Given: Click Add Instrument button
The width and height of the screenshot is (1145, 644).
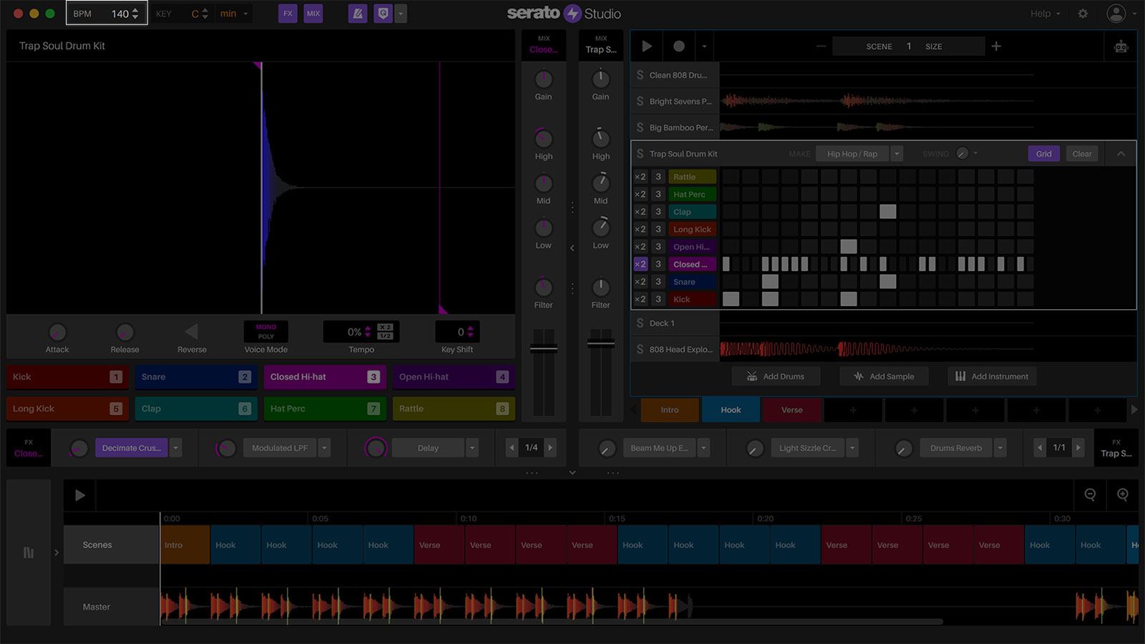Looking at the screenshot, I should point(992,376).
